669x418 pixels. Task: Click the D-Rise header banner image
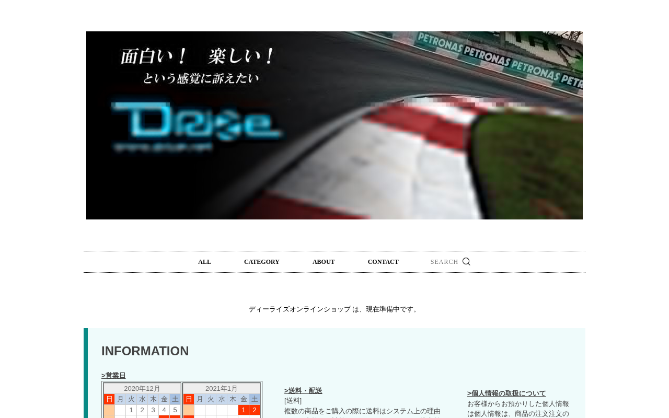334,125
